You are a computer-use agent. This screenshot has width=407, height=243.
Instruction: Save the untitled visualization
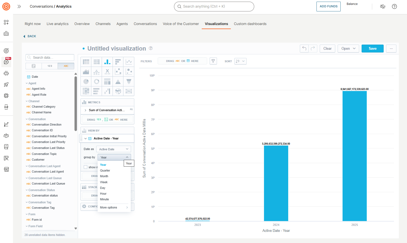372,48
